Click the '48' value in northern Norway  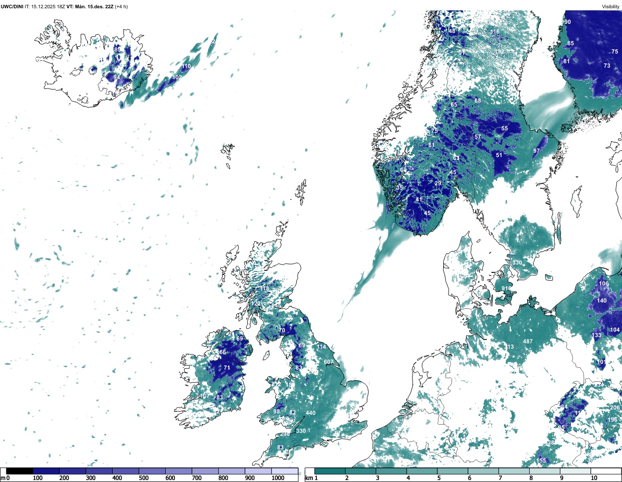(452, 32)
